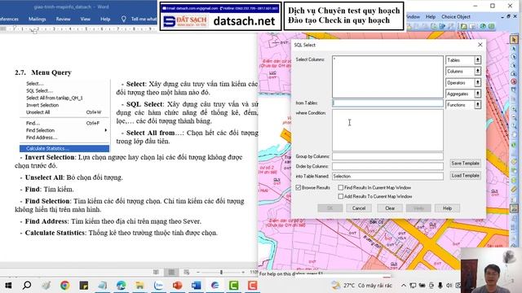Choose the Boundary Select tool in MapInfo
Image resolution: width=522 pixels, height=293 pixels.
(x=514, y=73)
